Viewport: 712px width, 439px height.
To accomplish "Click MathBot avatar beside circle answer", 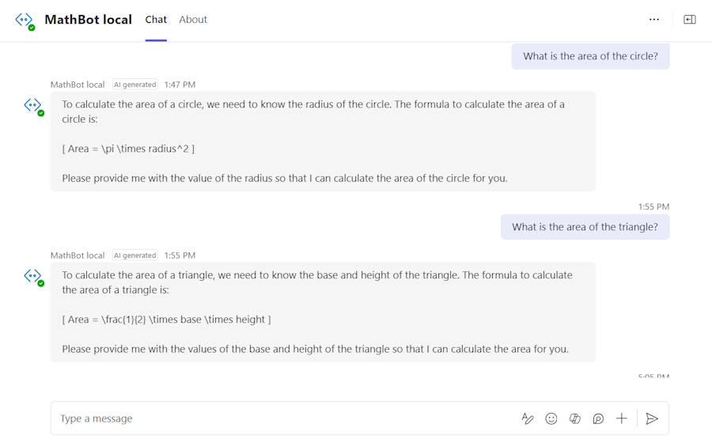I will [34, 107].
